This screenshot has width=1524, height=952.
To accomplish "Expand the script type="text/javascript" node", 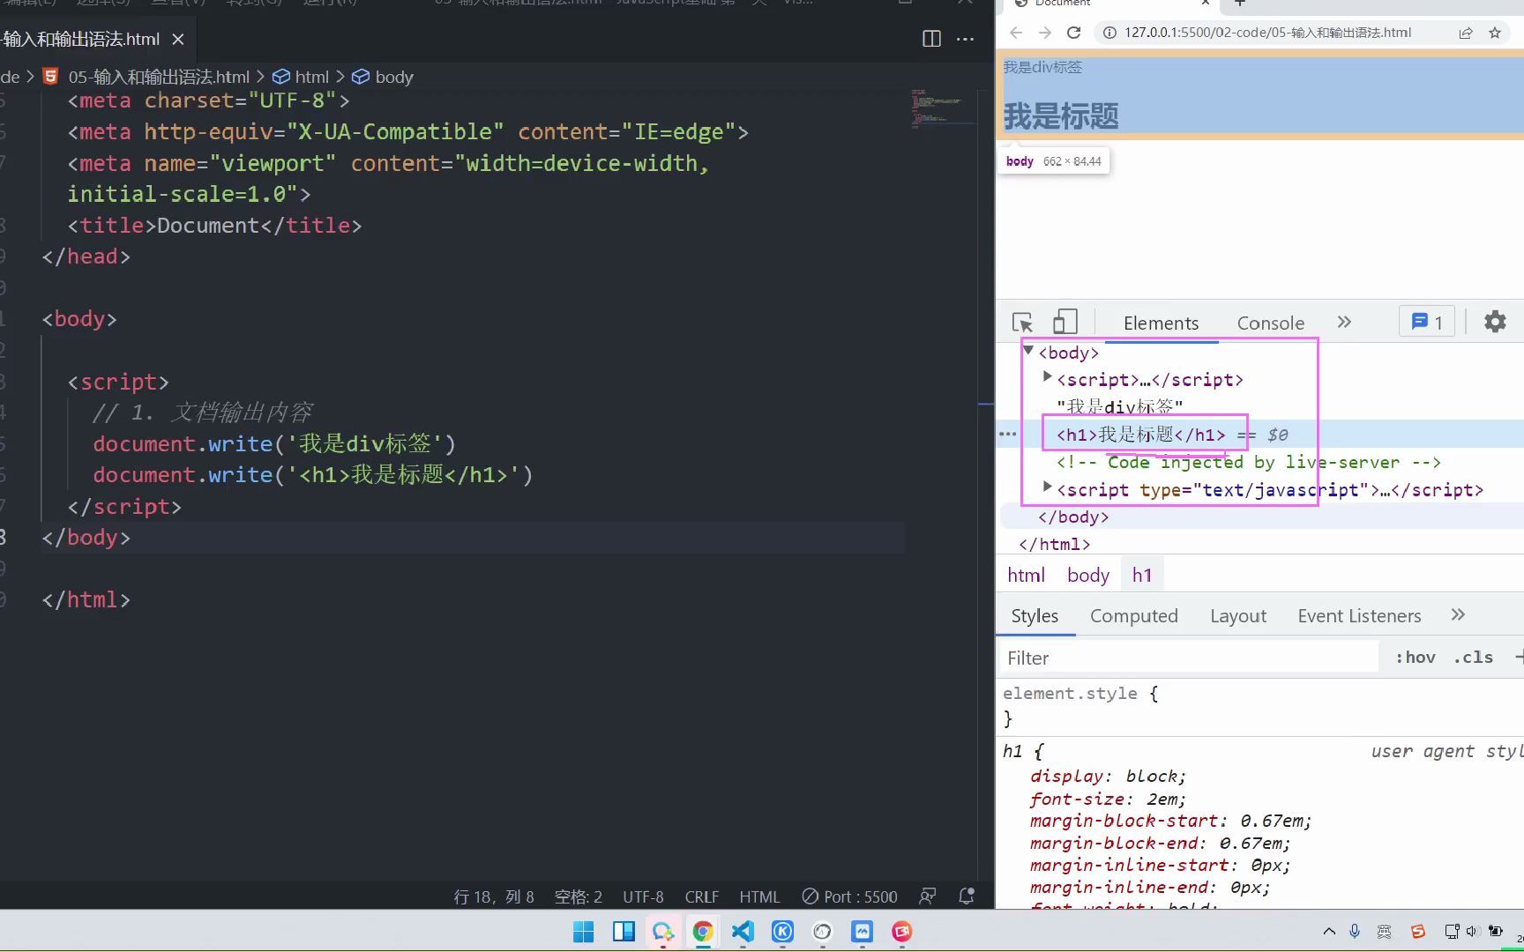I will [1047, 487].
